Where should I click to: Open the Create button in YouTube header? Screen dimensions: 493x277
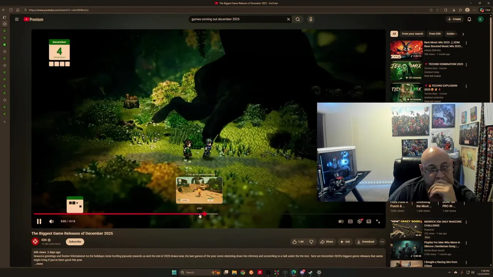454,19
